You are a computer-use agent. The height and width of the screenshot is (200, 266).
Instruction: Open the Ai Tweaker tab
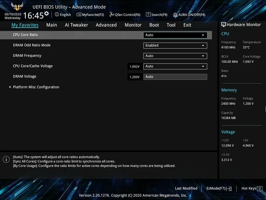76,25
